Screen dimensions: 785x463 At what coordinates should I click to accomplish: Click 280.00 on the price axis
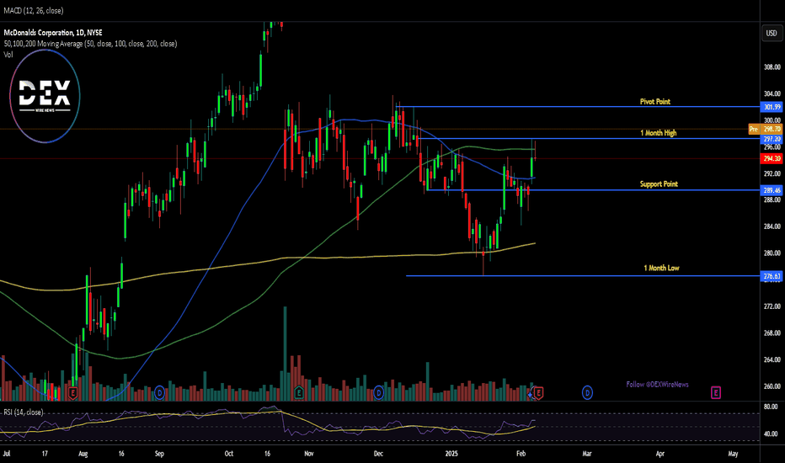[772, 253]
